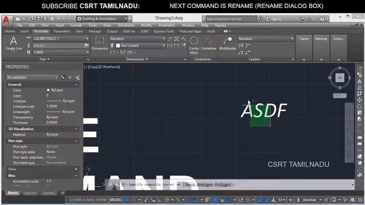The height and width of the screenshot is (205, 365).
Task: Select the Centerline tool
Action: coord(208,44)
